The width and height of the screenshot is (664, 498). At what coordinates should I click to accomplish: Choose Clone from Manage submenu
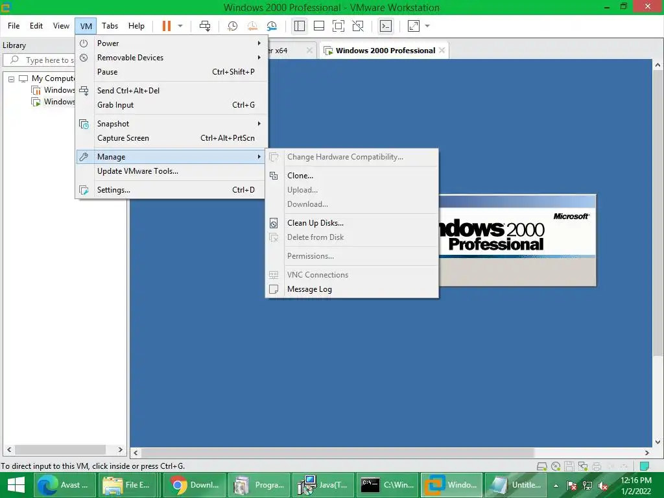point(351,175)
